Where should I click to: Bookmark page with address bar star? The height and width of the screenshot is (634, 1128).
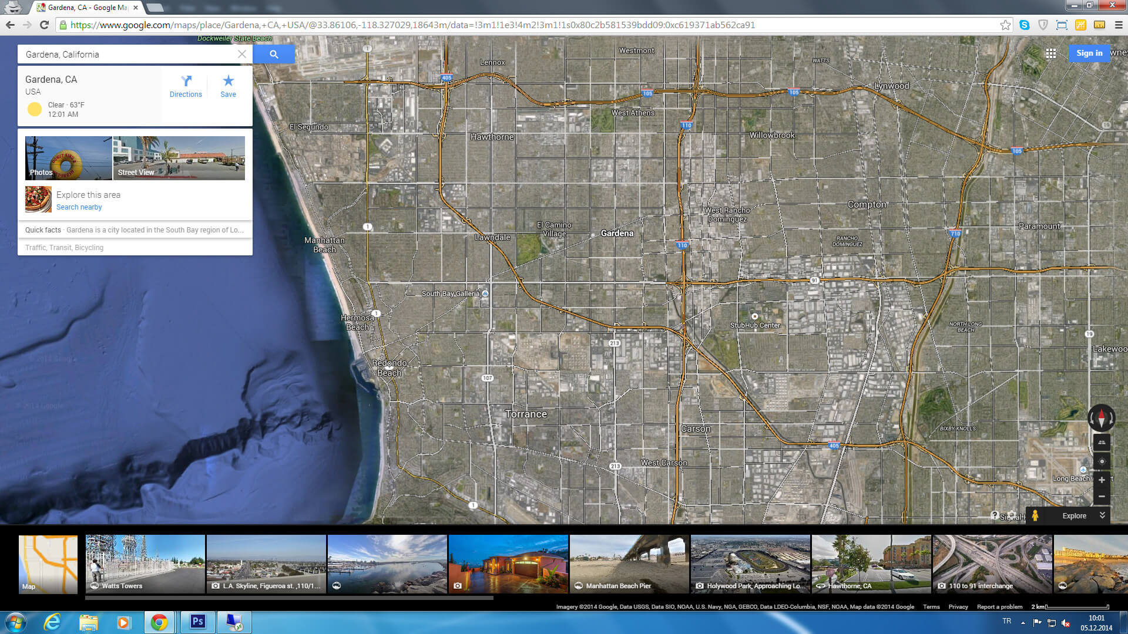[1005, 25]
